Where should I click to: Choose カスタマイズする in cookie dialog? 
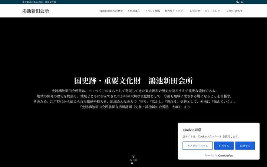pyautogui.click(x=198, y=146)
